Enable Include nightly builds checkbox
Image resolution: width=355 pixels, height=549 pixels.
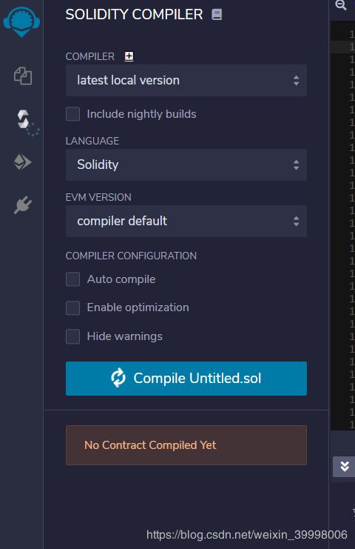pyautogui.click(x=72, y=114)
